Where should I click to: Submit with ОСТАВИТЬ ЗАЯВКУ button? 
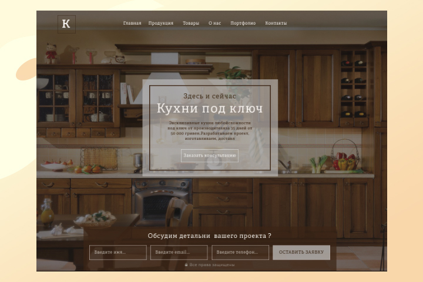301,252
